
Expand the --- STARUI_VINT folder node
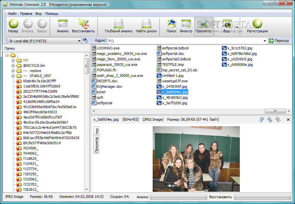pos(13,76)
